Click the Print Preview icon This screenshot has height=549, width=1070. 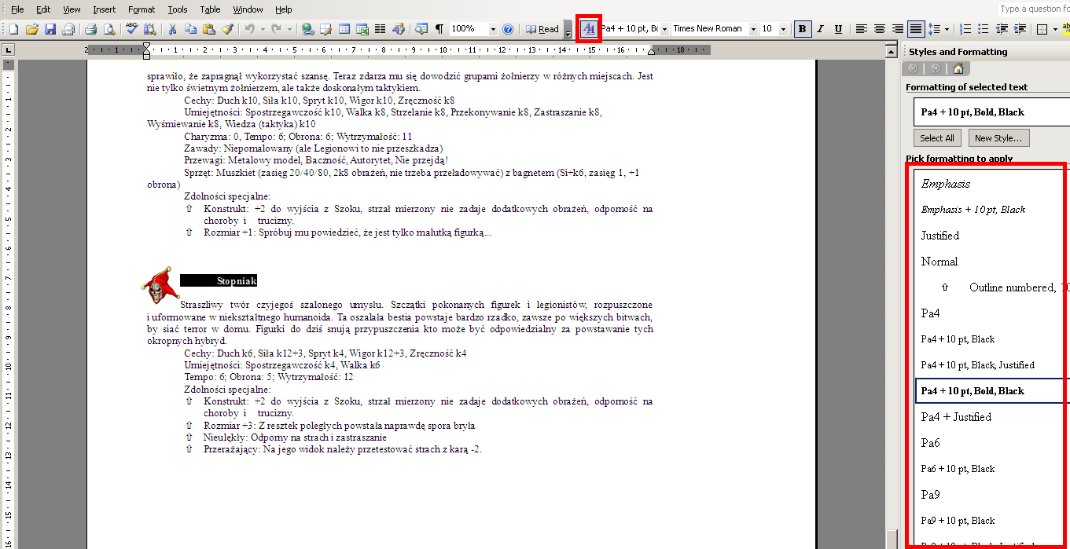click(108, 29)
